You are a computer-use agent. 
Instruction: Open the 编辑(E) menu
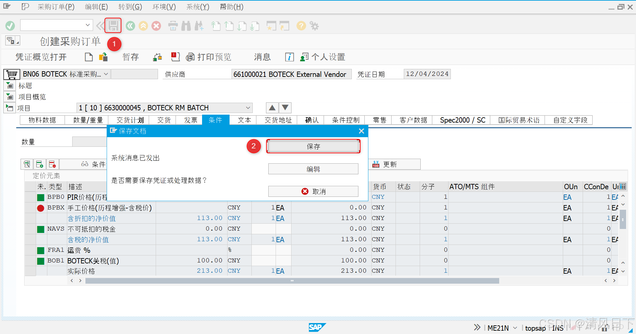(96, 7)
